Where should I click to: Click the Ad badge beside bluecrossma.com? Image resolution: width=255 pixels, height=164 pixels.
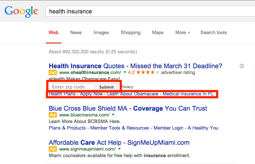click(x=53, y=115)
